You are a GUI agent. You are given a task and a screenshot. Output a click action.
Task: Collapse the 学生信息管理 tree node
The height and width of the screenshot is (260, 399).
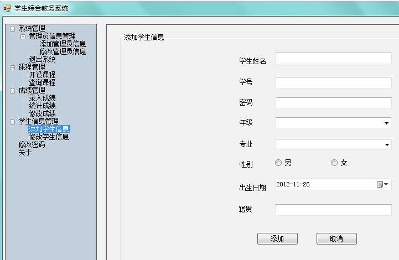[12, 122]
